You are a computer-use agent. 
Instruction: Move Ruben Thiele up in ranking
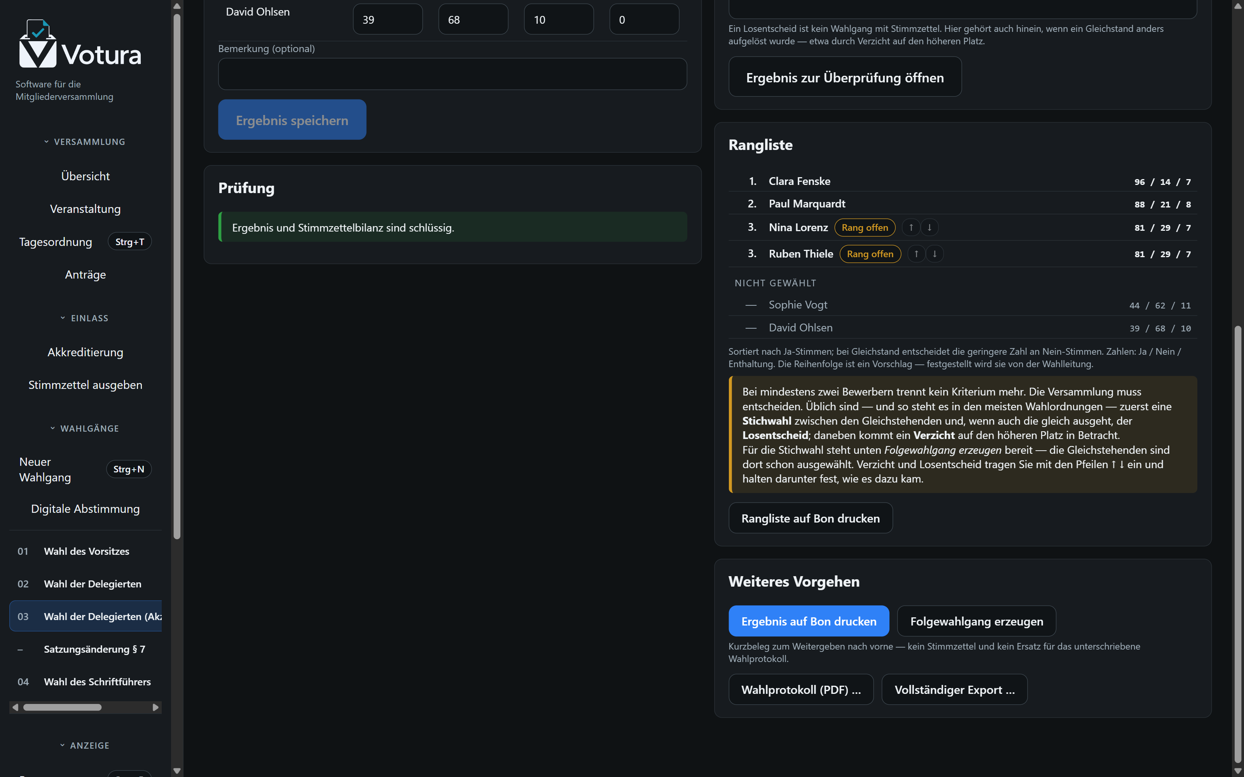tap(916, 254)
